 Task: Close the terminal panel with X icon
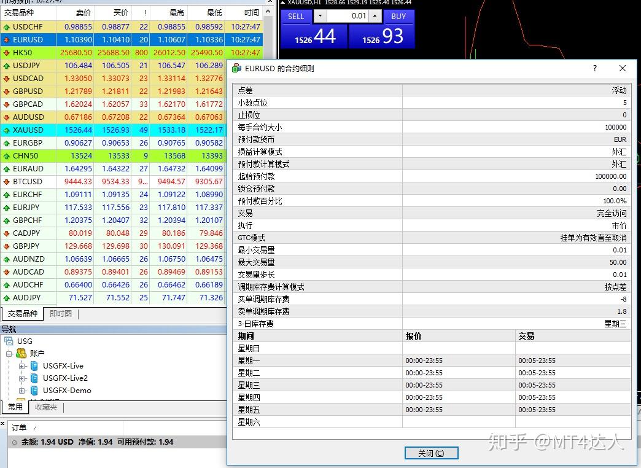pyautogui.click(x=2, y=424)
